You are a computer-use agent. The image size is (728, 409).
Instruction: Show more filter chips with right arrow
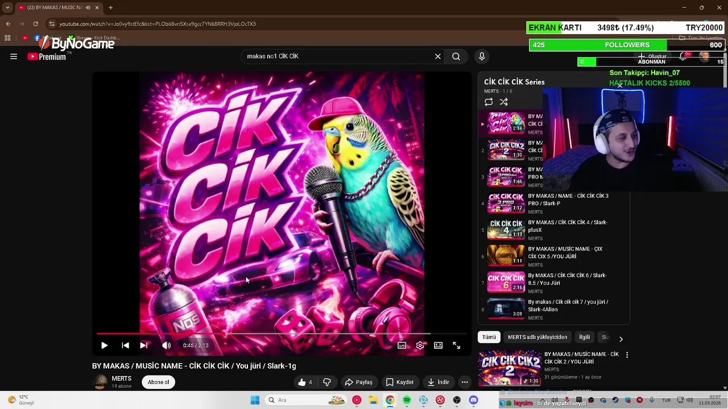621,339
